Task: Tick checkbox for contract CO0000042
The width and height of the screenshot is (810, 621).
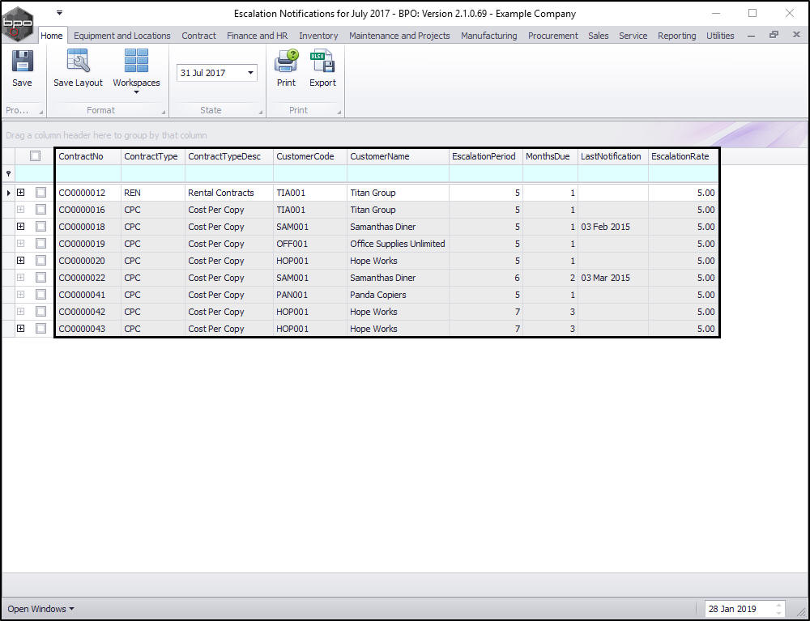Action: (x=40, y=312)
